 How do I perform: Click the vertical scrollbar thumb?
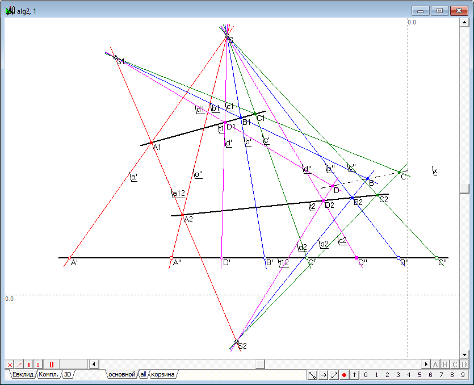coord(464,189)
